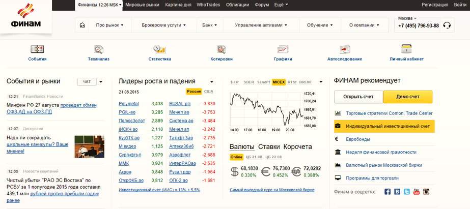470x209 pixels.
Task: Open the school holidays news thumbnail
Action: pyautogui.click(x=89, y=147)
